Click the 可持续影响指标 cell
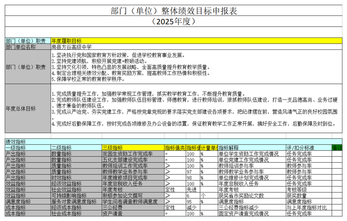Screen dimensions: 347x221 coord(76,196)
